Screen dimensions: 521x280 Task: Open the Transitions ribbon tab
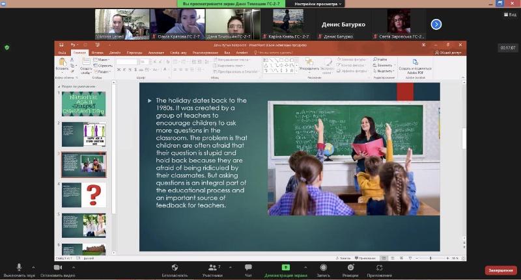pos(134,53)
